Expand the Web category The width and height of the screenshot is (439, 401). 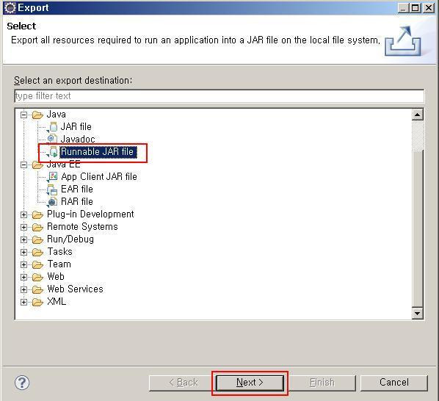[24, 277]
